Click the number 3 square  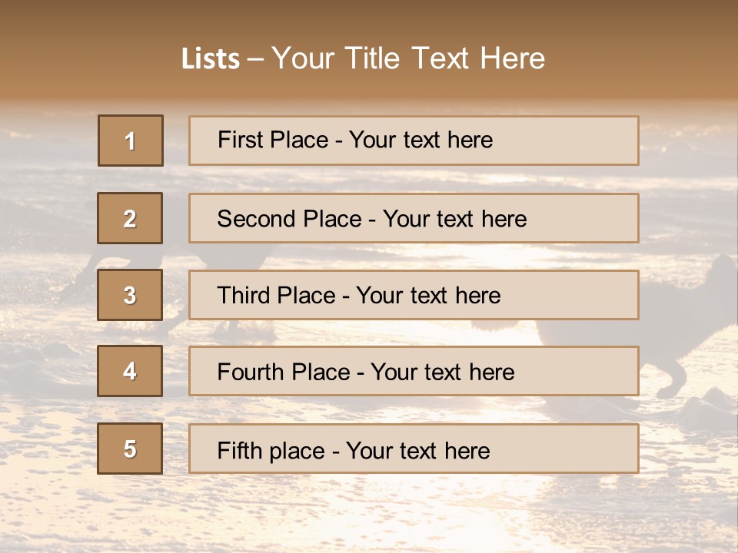pos(130,295)
